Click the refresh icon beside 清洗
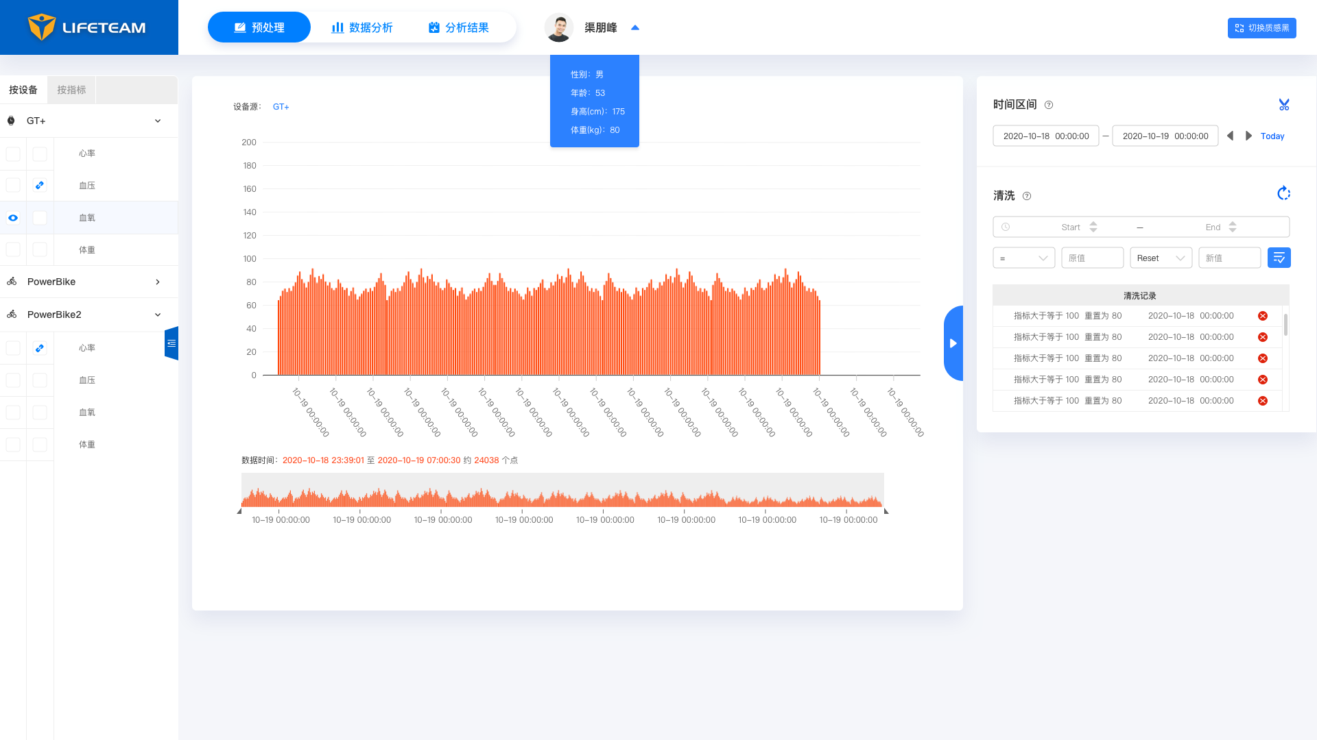 click(x=1283, y=194)
